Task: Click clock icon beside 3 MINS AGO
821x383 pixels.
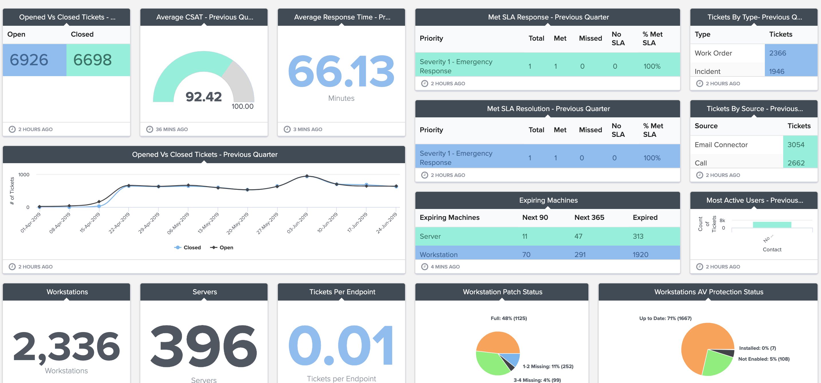Action: coord(287,129)
